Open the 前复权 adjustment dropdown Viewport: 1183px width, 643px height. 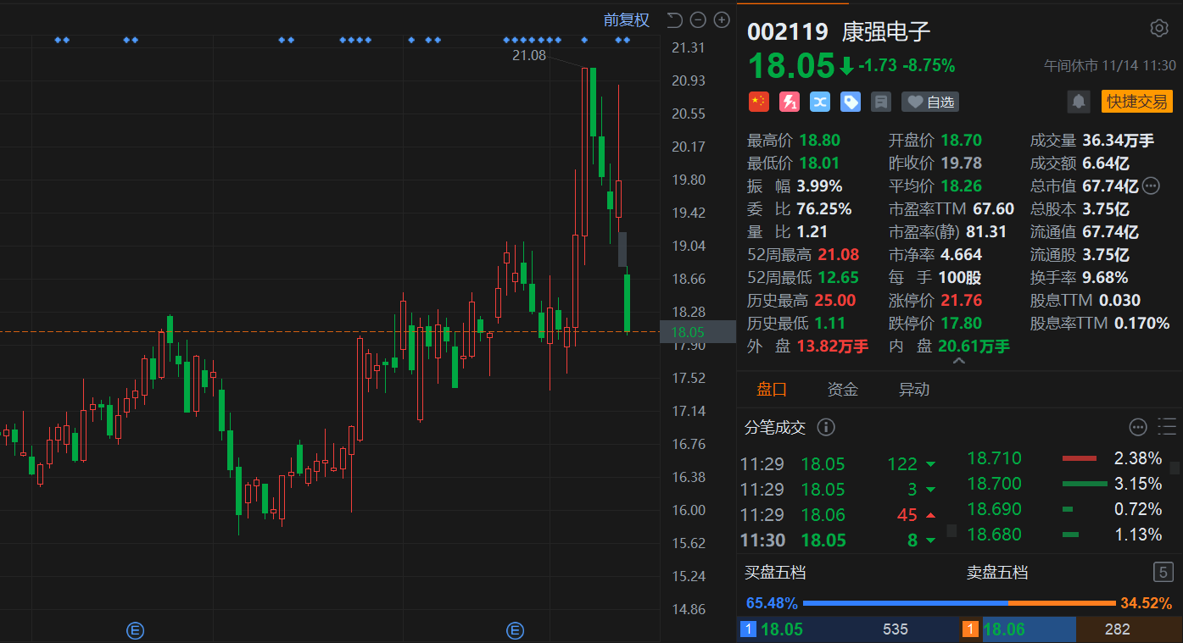pos(626,19)
